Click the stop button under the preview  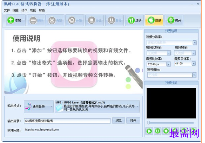(166, 131)
